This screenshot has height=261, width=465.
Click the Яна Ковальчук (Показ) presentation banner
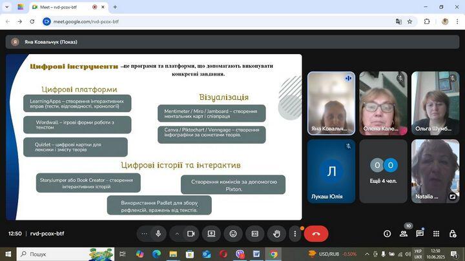pos(232,42)
